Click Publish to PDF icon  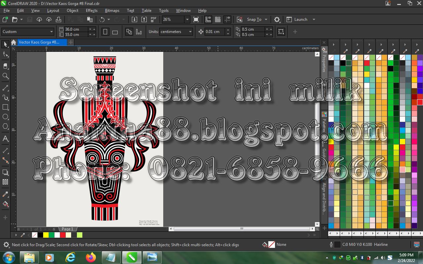tap(154, 19)
